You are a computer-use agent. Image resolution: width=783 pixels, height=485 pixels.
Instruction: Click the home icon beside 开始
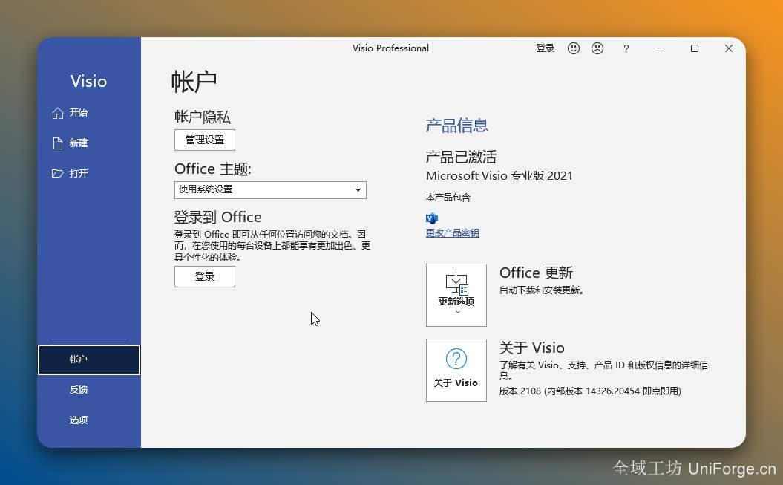tap(58, 113)
